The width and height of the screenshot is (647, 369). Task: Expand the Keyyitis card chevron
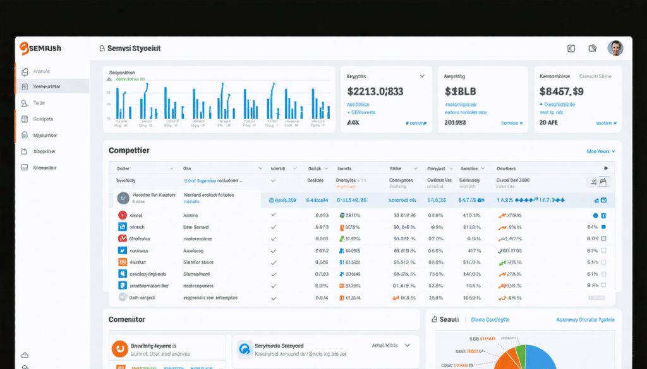coord(422,76)
